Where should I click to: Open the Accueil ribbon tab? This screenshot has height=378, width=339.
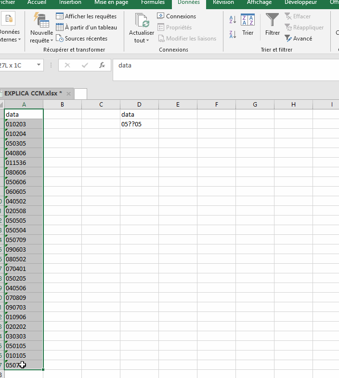[x=37, y=2]
